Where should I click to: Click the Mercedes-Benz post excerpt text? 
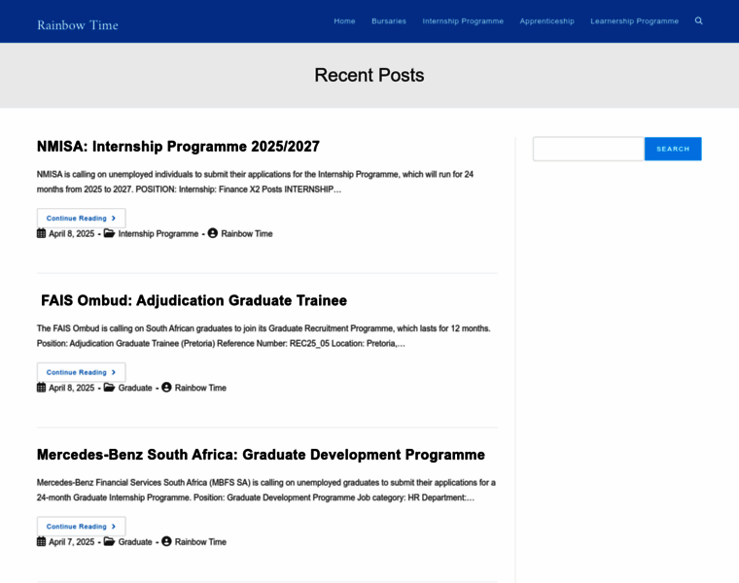[x=265, y=490]
